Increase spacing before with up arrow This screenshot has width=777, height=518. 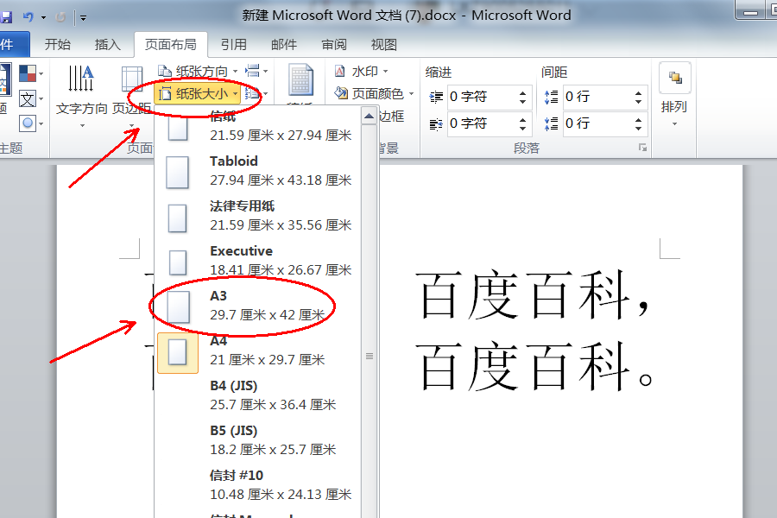pyautogui.click(x=638, y=92)
